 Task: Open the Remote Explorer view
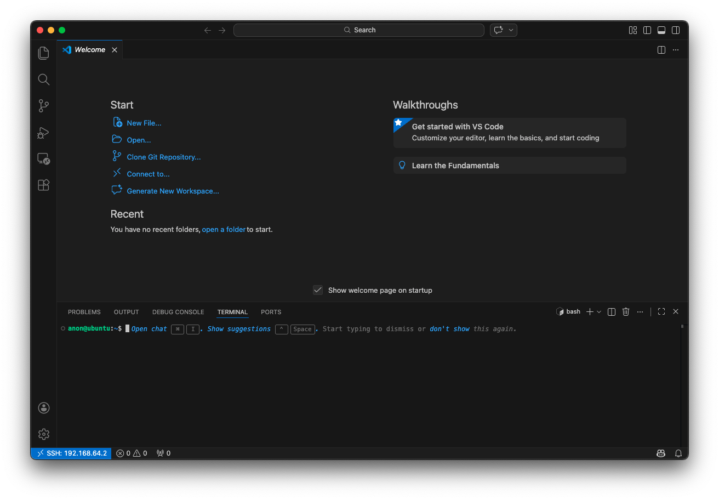tap(44, 159)
